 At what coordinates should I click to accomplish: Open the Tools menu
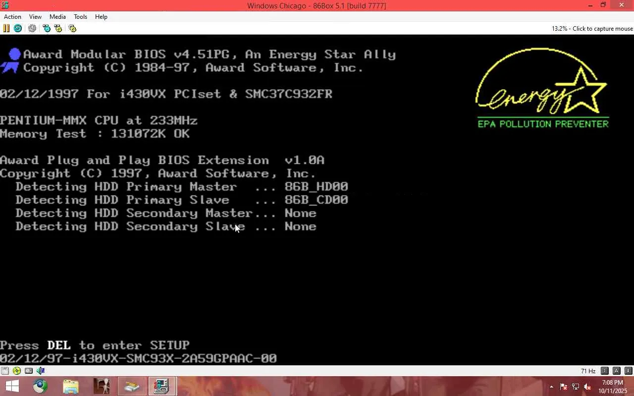point(80,17)
